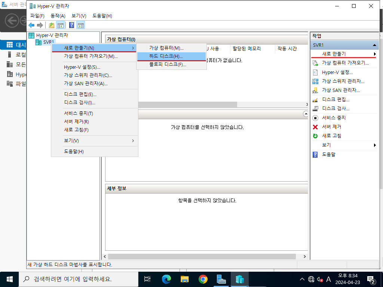Image resolution: width=383 pixels, height=287 pixels.
Task: Select the Hyper-V 관리자 root tree node
Action: click(48, 36)
